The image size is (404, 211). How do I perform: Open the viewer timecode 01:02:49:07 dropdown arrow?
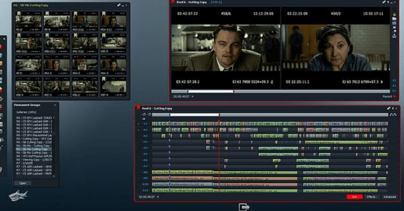coord(193,97)
